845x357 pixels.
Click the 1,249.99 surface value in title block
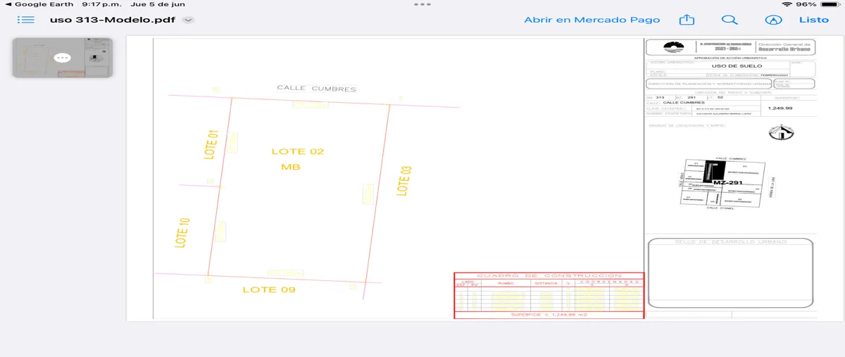point(780,108)
